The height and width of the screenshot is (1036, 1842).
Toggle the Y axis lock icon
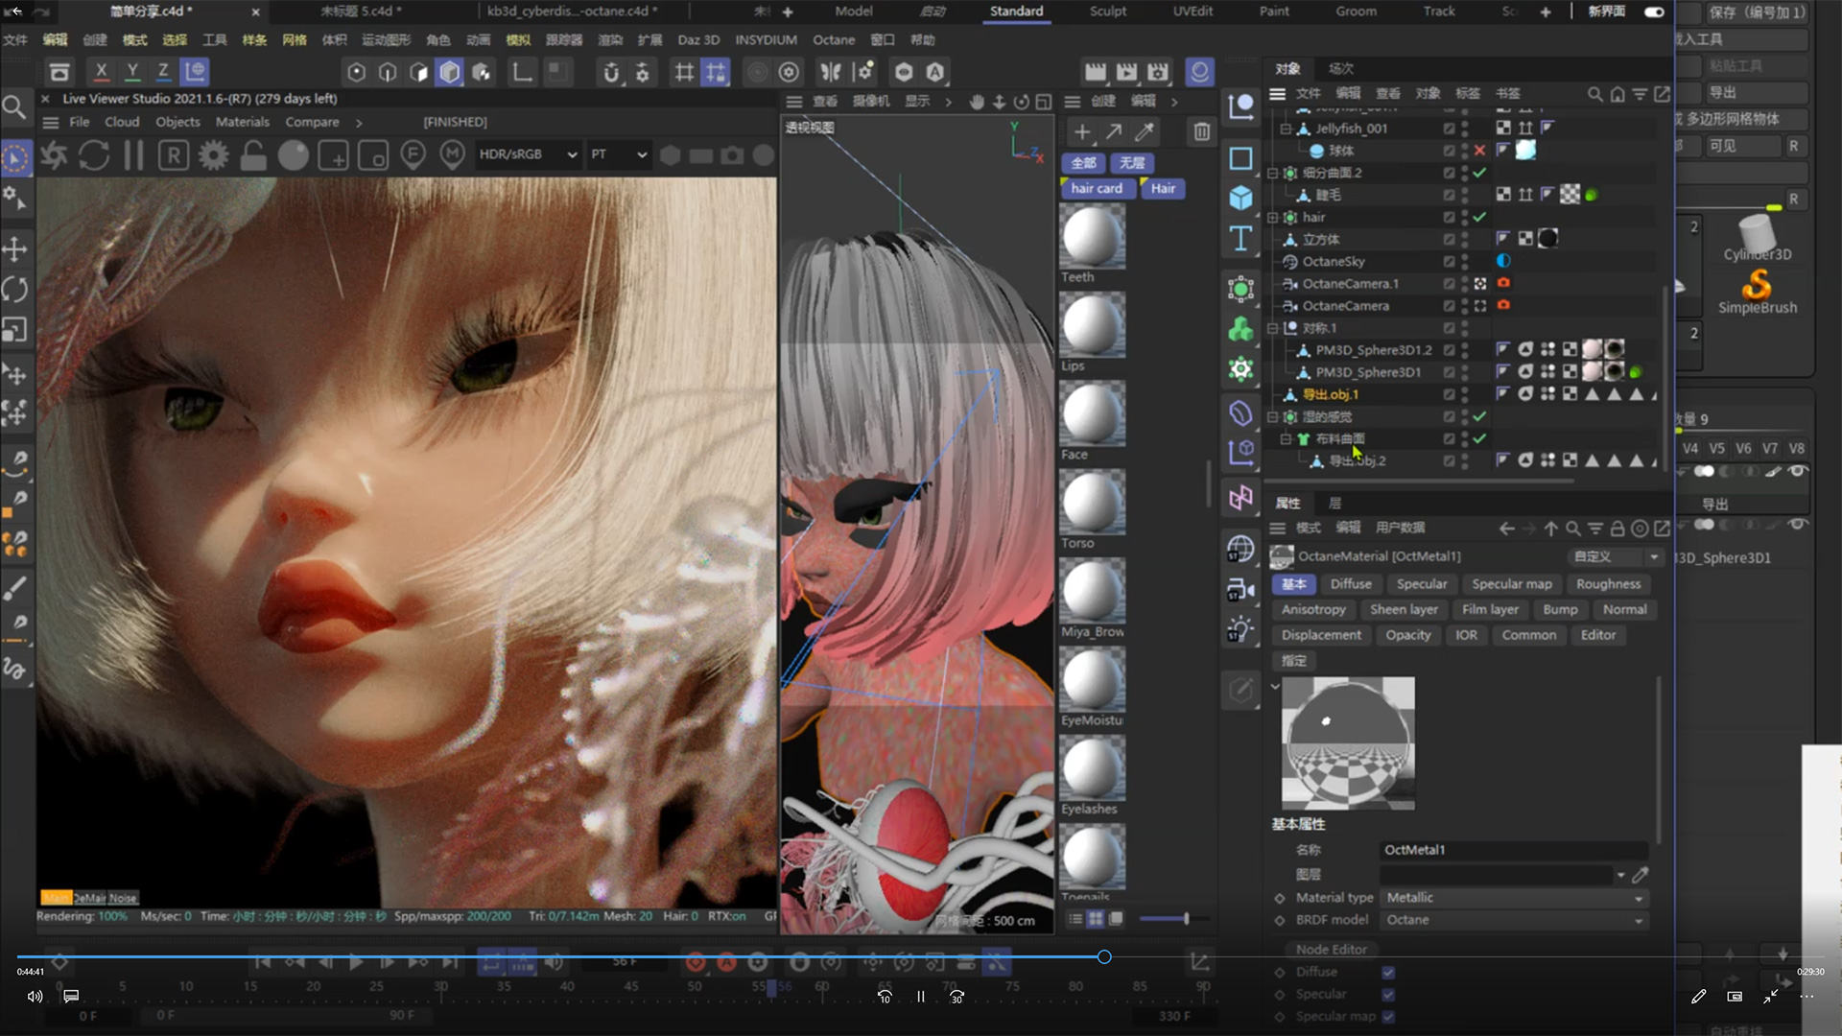(132, 72)
